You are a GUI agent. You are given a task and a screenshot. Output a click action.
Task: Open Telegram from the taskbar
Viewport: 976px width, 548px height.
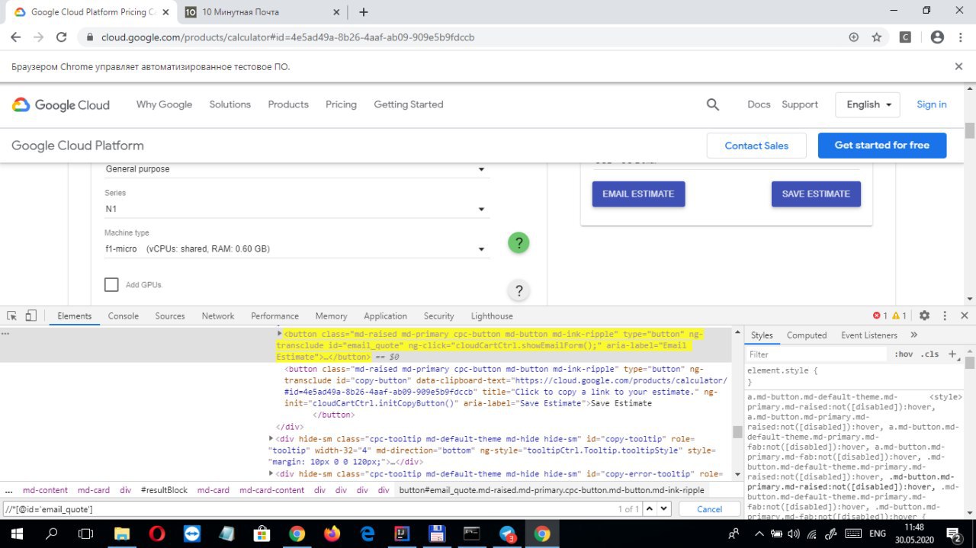pyautogui.click(x=507, y=534)
